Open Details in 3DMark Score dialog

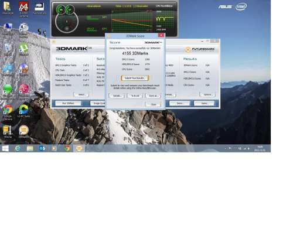click(x=117, y=96)
